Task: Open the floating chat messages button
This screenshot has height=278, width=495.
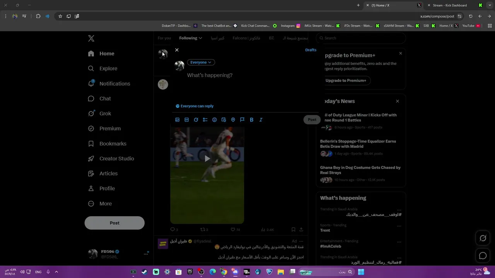Action: pos(483,256)
